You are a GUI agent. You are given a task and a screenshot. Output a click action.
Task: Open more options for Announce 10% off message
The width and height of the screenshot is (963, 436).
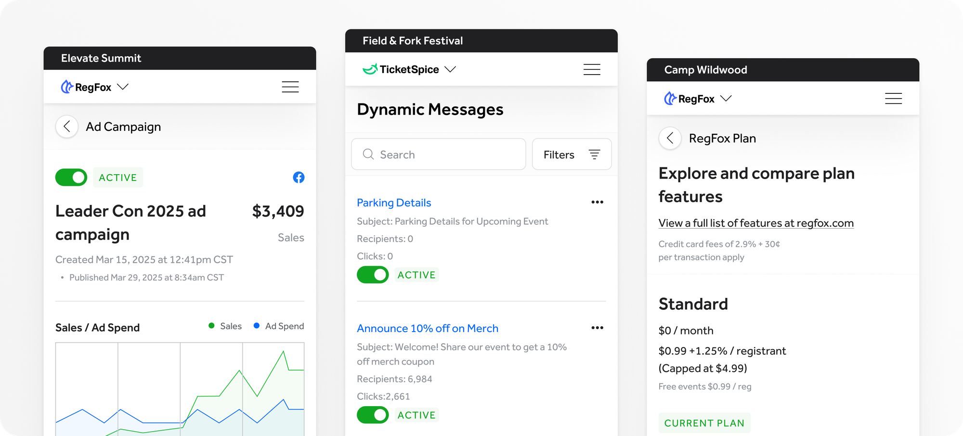pos(597,328)
